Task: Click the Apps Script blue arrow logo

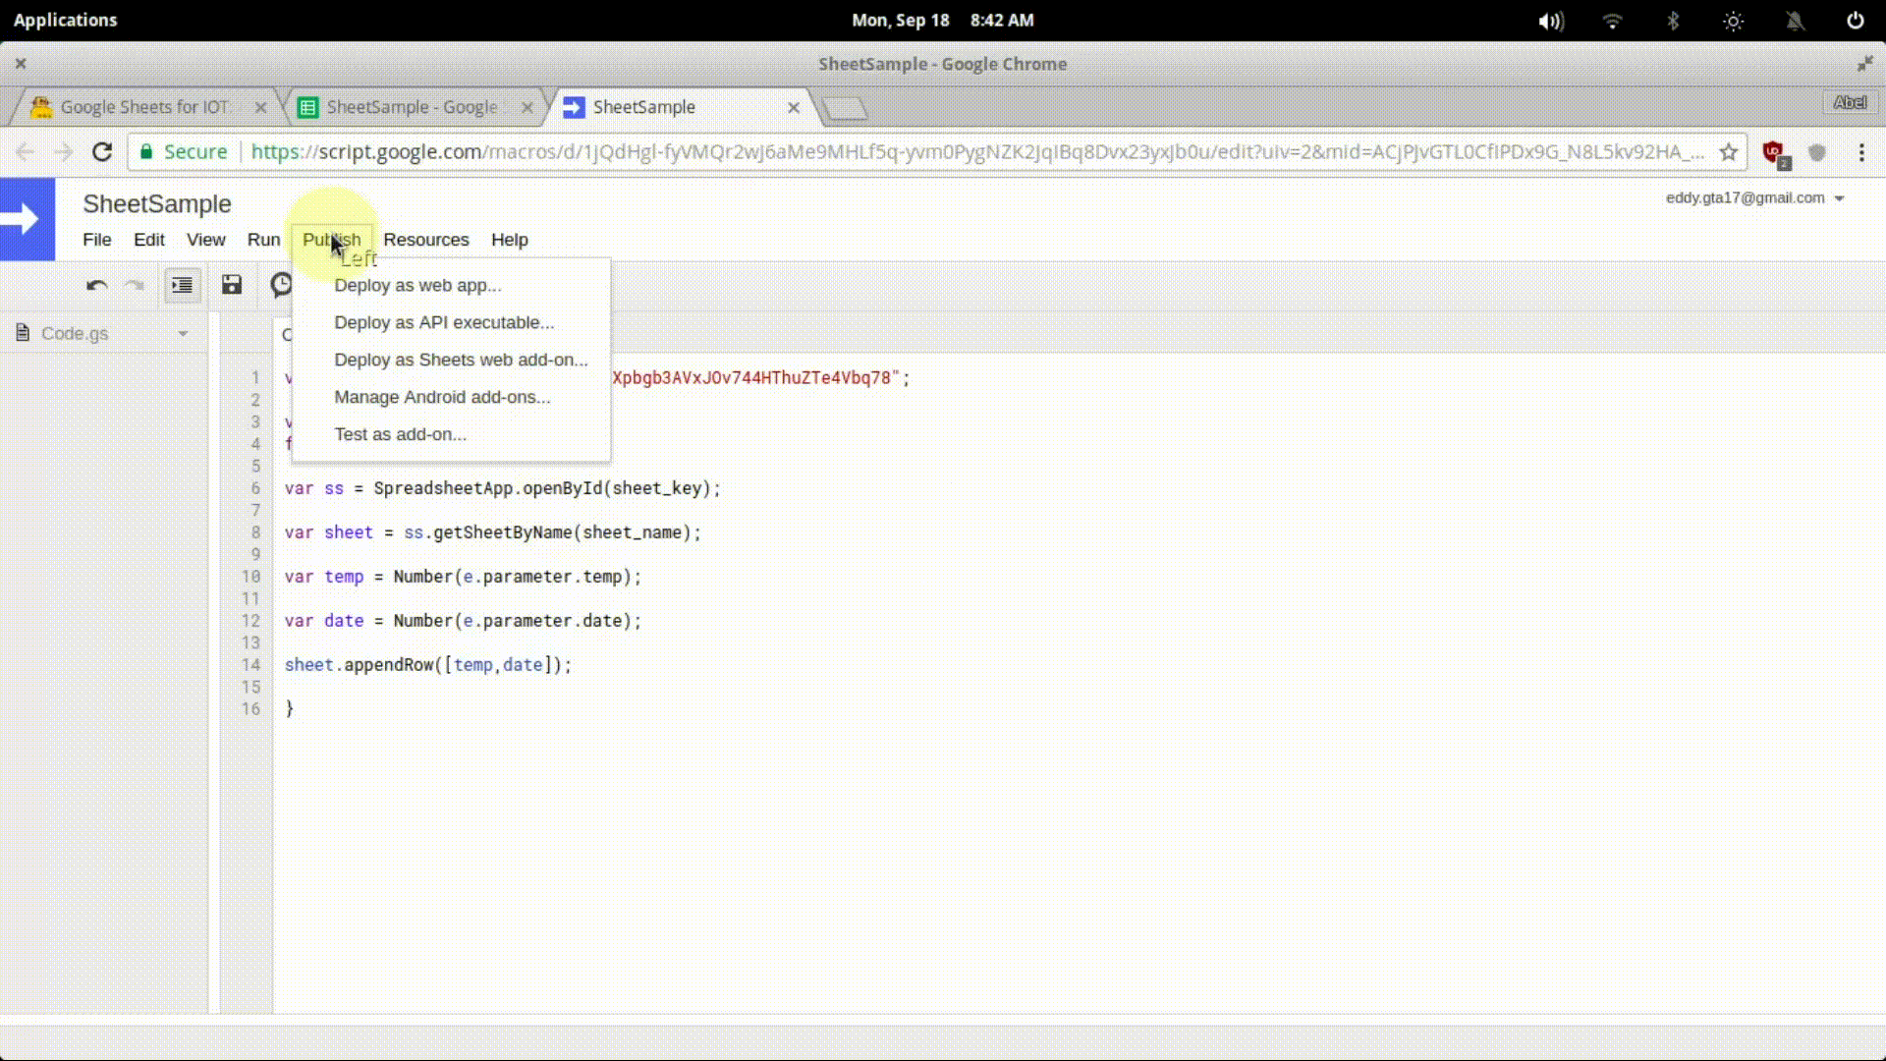Action: tap(27, 219)
